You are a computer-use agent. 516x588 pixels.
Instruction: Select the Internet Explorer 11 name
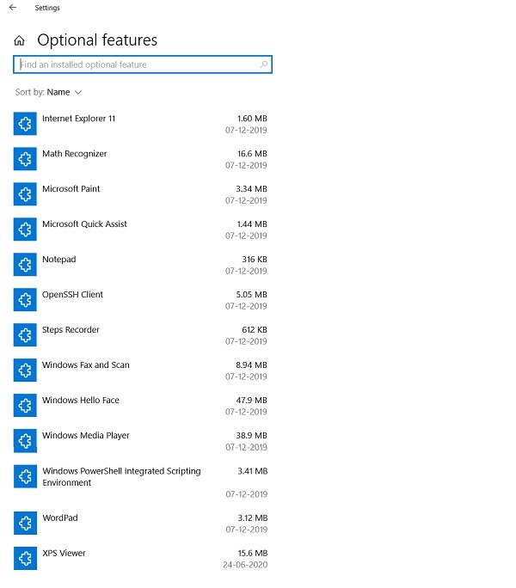[78, 119]
